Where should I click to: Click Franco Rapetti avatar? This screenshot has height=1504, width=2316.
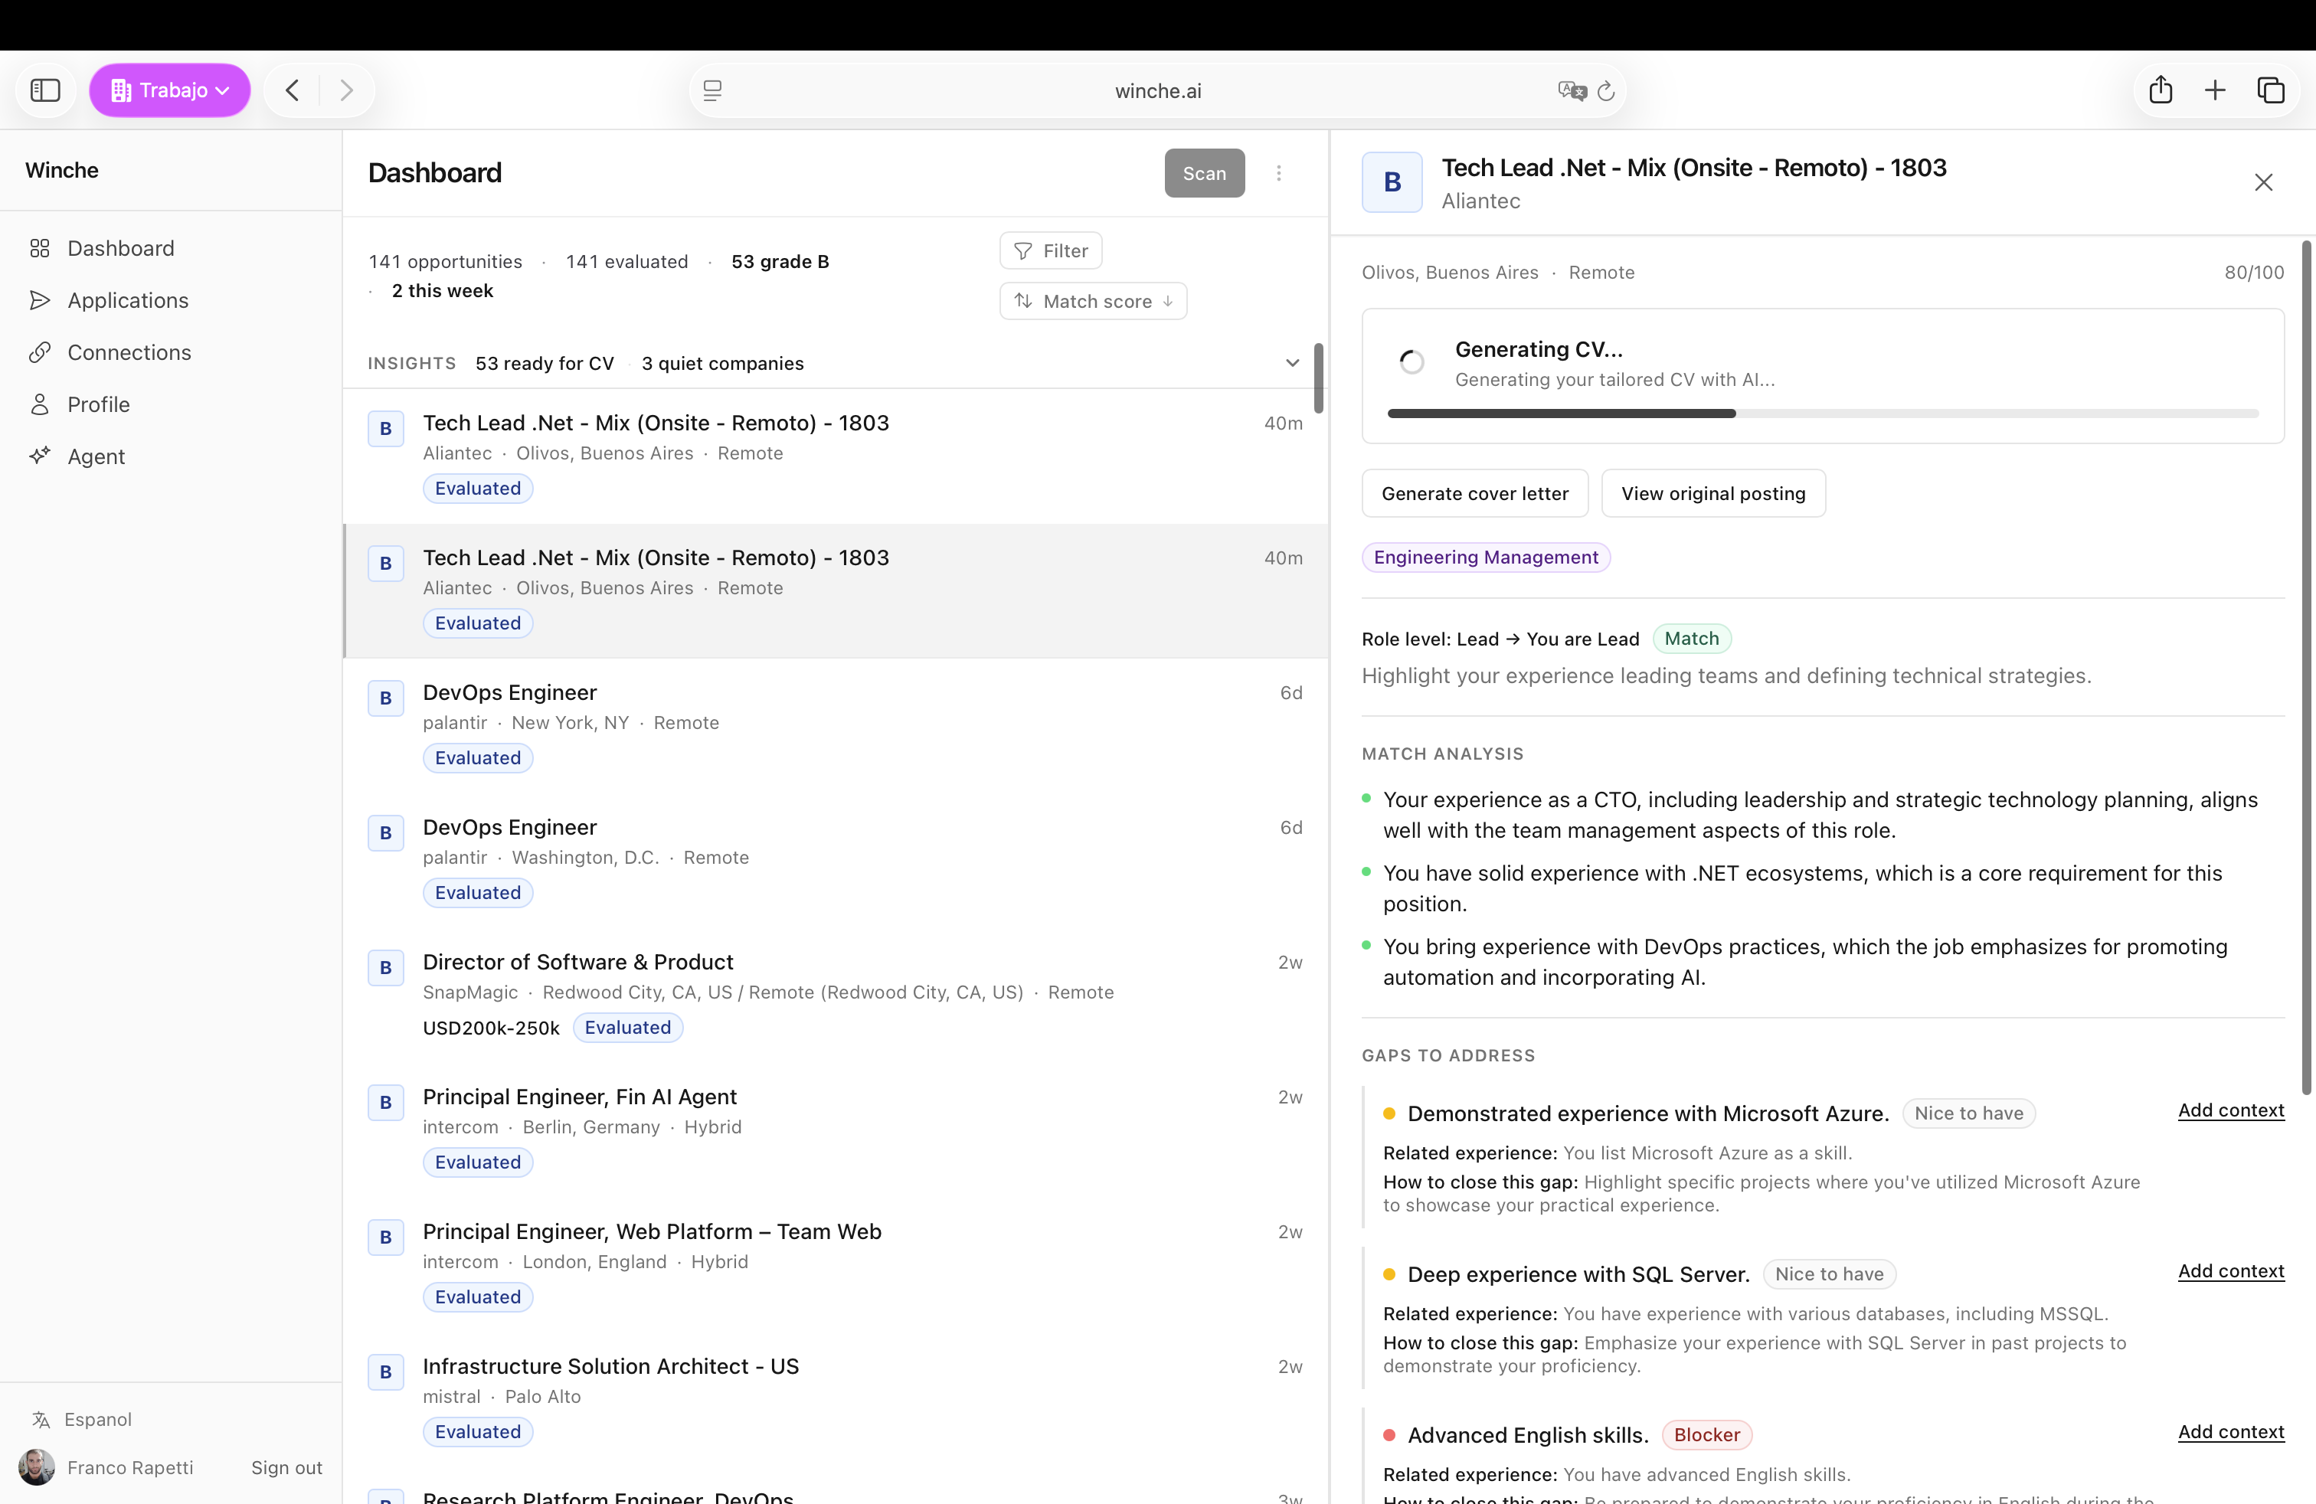point(37,1467)
